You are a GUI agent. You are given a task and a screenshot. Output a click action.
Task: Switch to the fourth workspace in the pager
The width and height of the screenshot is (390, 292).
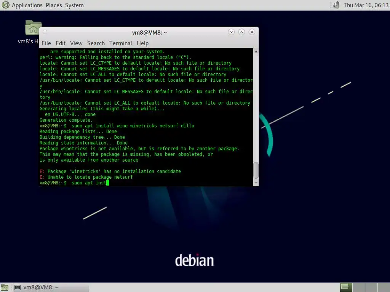click(384, 287)
